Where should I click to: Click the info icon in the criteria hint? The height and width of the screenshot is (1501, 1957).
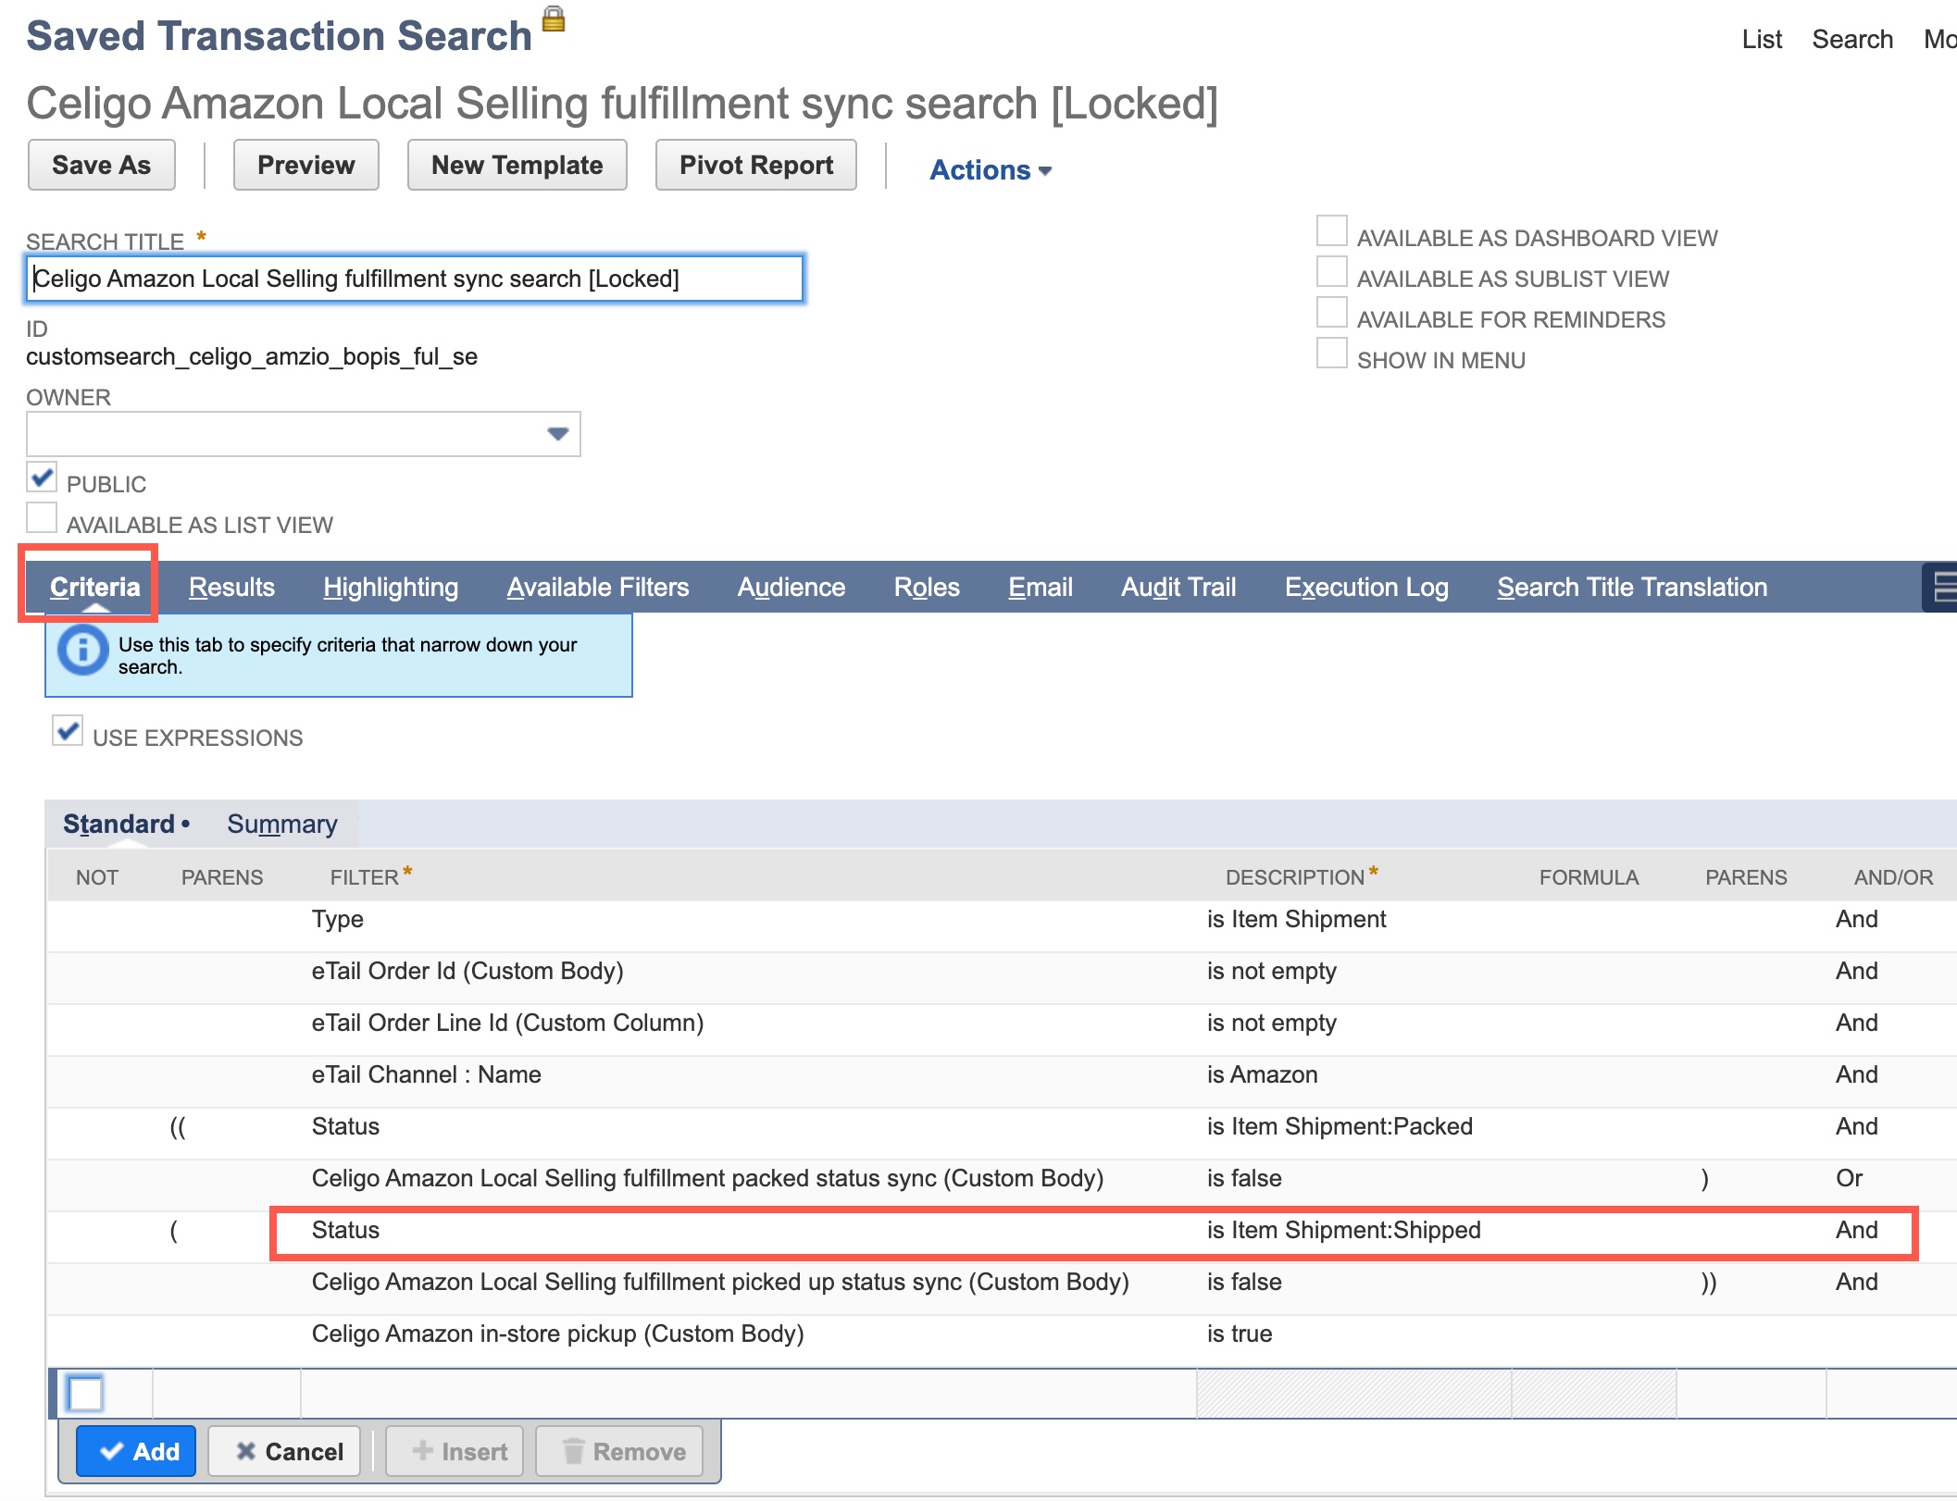pos(82,651)
